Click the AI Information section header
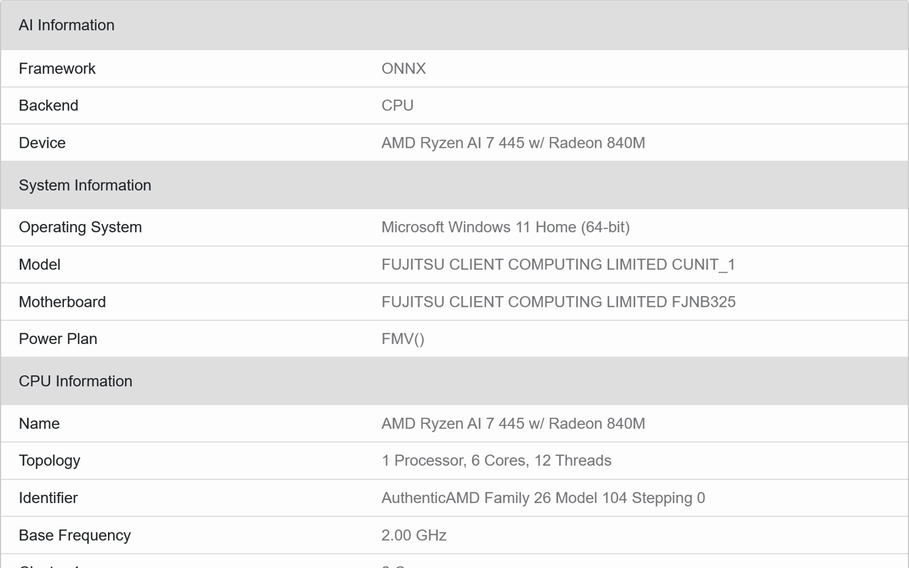 [66, 25]
